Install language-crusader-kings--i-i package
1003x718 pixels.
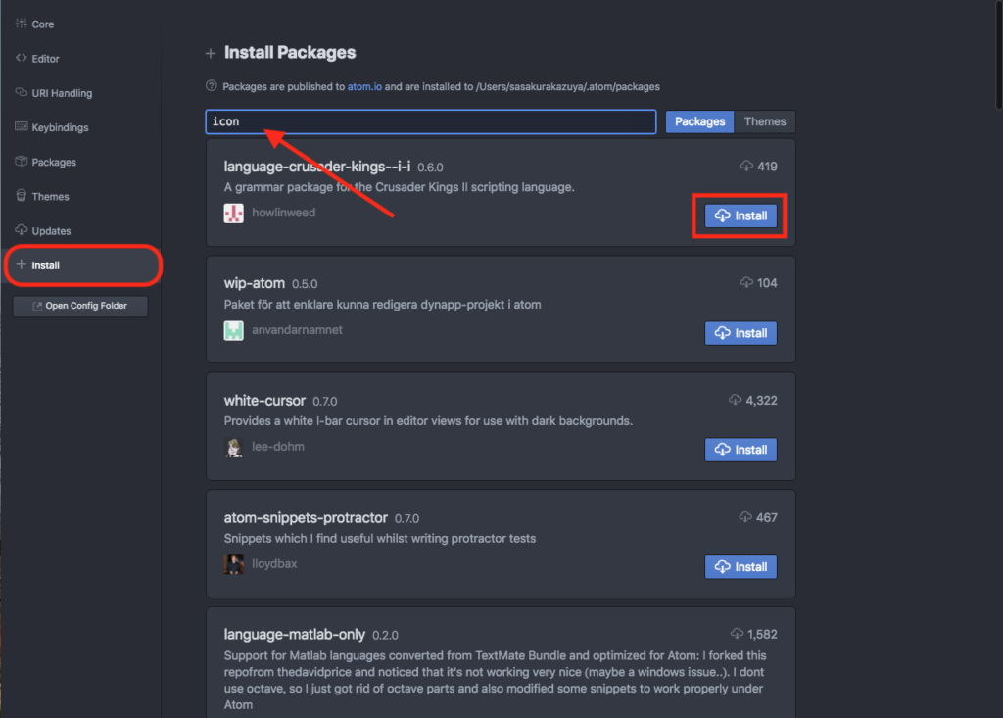[740, 215]
